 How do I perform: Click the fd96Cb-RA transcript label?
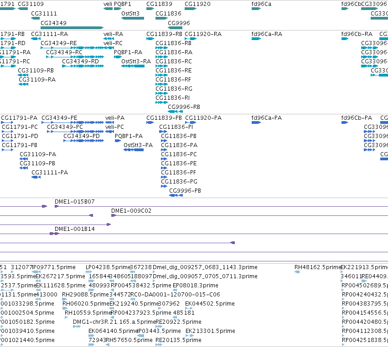[357, 34]
